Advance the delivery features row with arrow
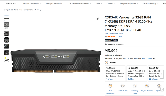This screenshot has width=166, height=96. click(x=162, y=90)
